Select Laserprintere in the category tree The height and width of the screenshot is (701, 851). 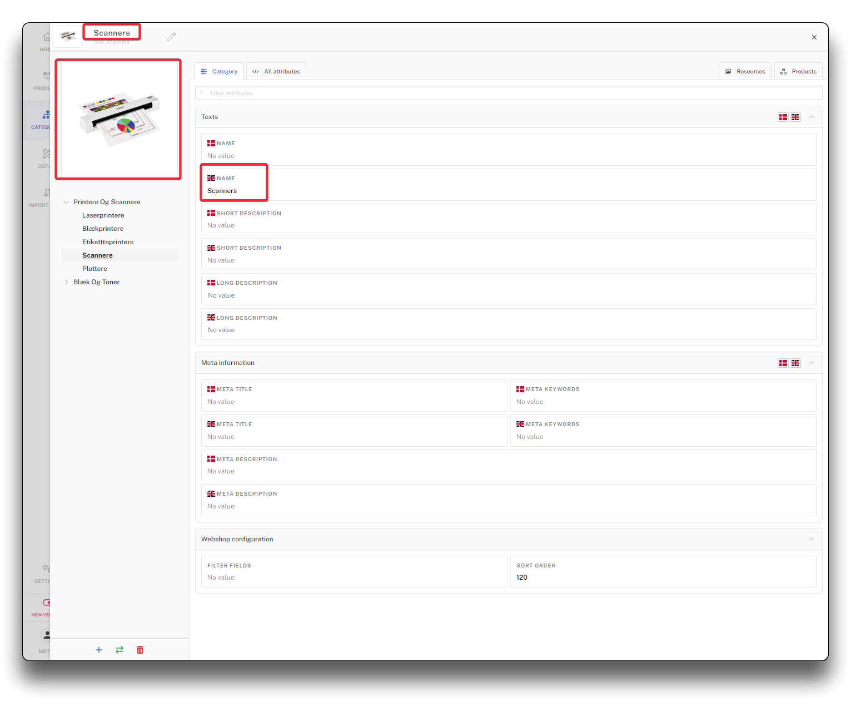tap(103, 215)
